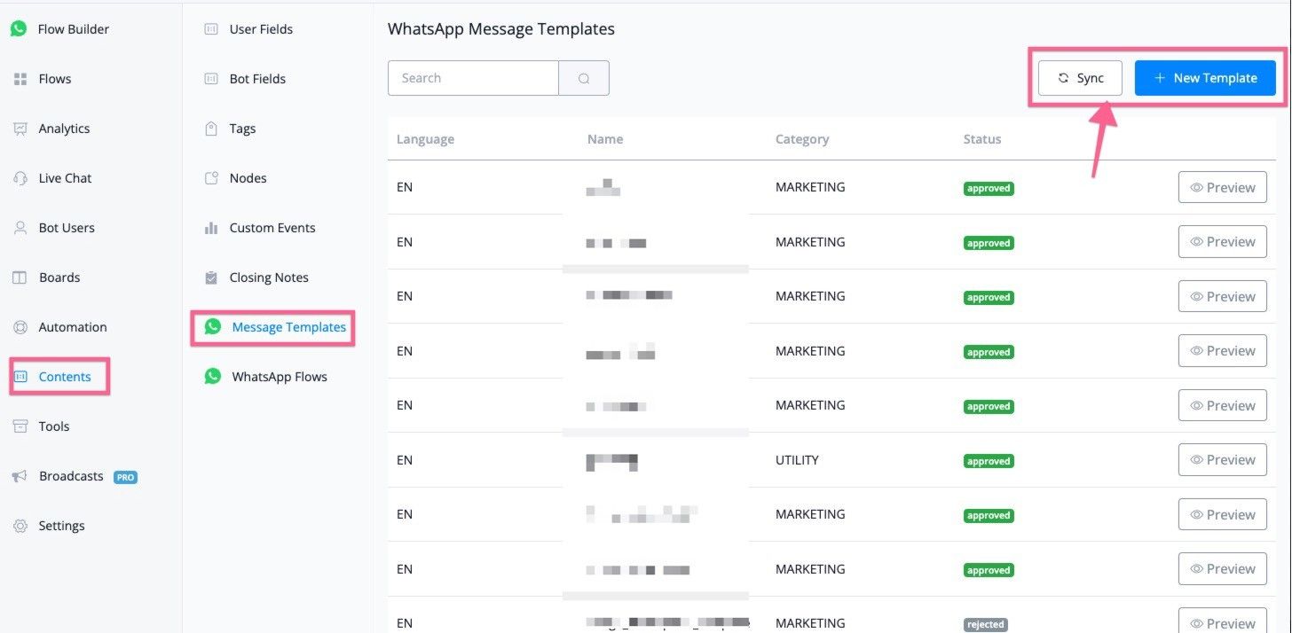
Task: Preview the UTILITY category template
Action: [x=1222, y=460]
